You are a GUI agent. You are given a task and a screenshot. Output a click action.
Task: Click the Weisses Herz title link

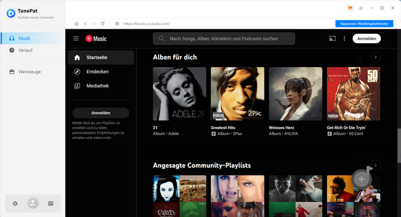pyautogui.click(x=281, y=127)
